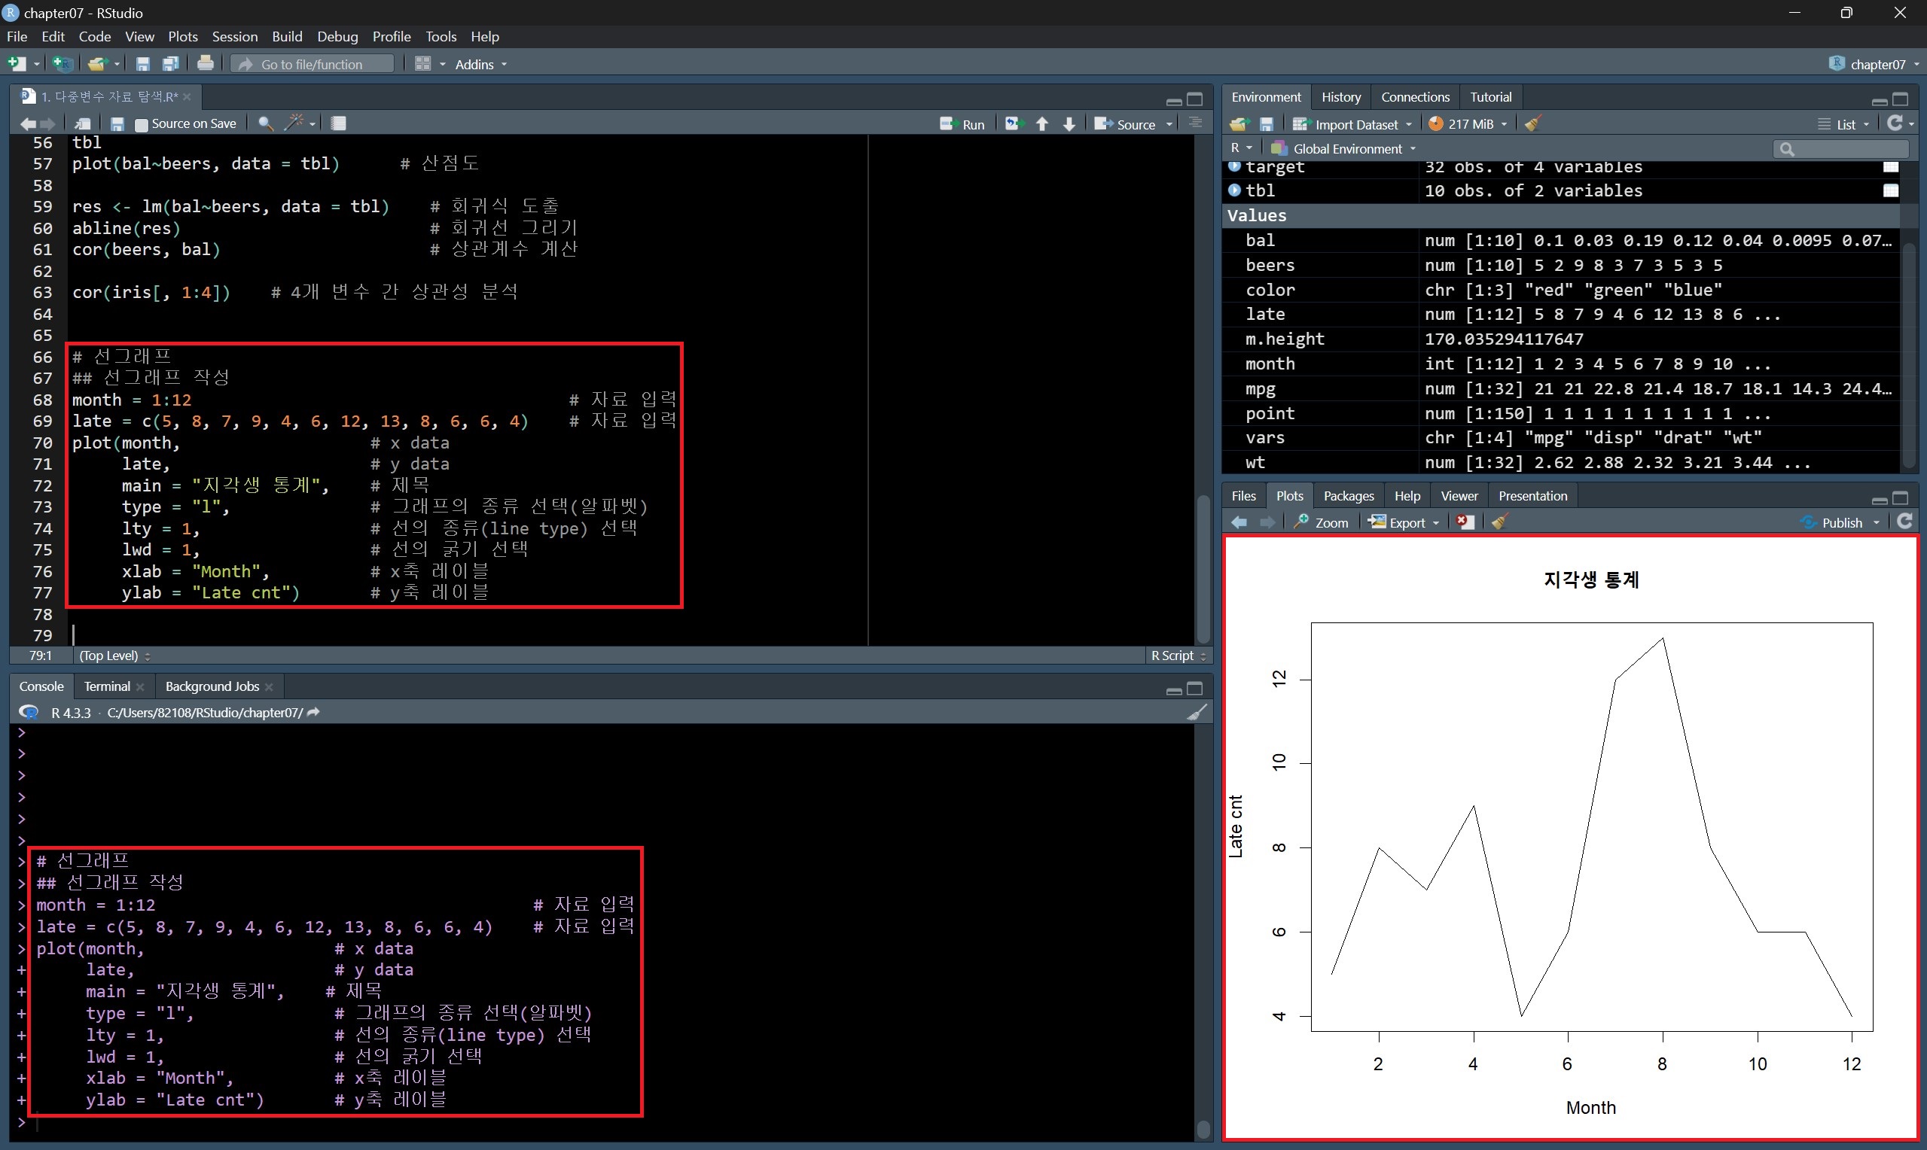
Task: Clear environment objects with the broom icon
Action: pos(1532,124)
